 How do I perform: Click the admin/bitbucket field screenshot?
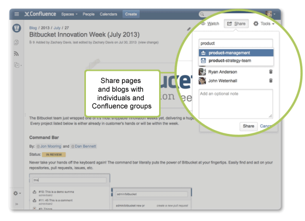pyautogui.click(x=152, y=194)
